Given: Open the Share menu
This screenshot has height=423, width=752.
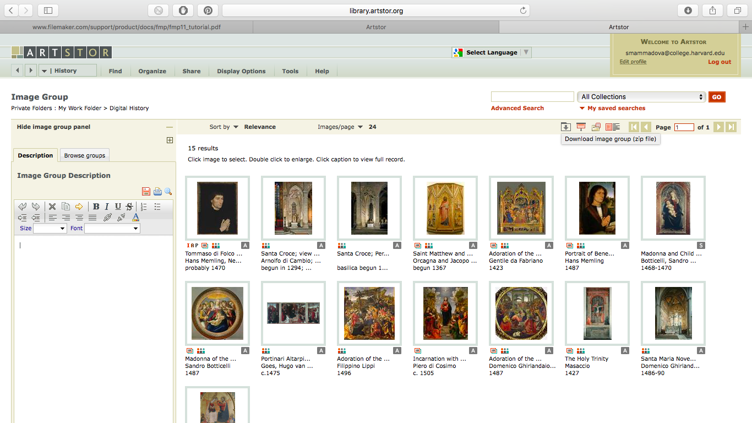Looking at the screenshot, I should tap(192, 71).
